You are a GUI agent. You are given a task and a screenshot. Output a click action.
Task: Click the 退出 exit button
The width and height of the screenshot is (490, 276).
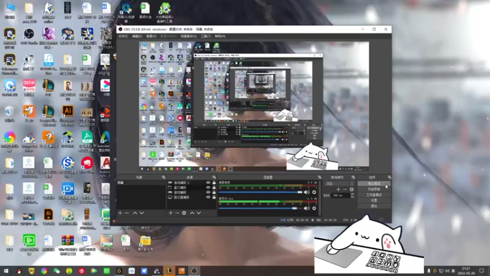click(374, 206)
